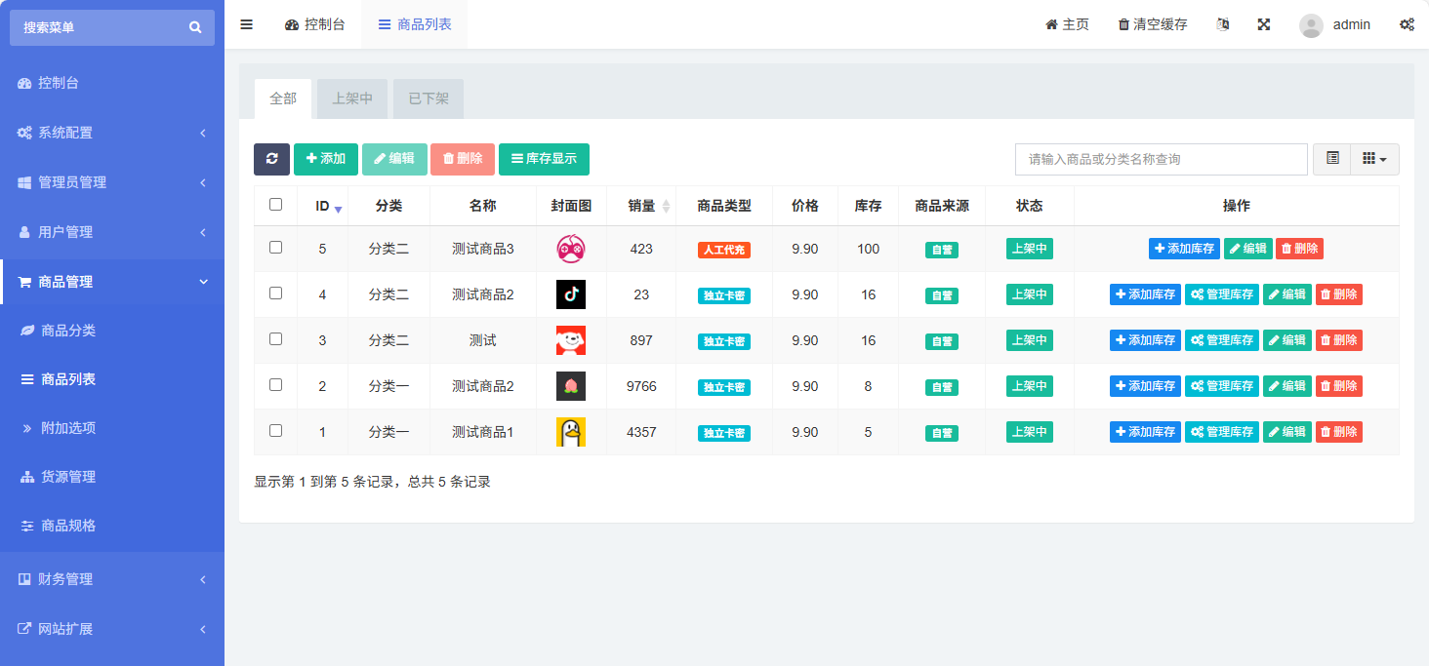The height and width of the screenshot is (666, 1429).
Task: Toggle the table card view icon
Action: (x=1332, y=159)
